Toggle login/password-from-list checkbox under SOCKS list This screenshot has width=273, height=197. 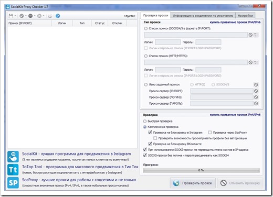click(x=146, y=48)
